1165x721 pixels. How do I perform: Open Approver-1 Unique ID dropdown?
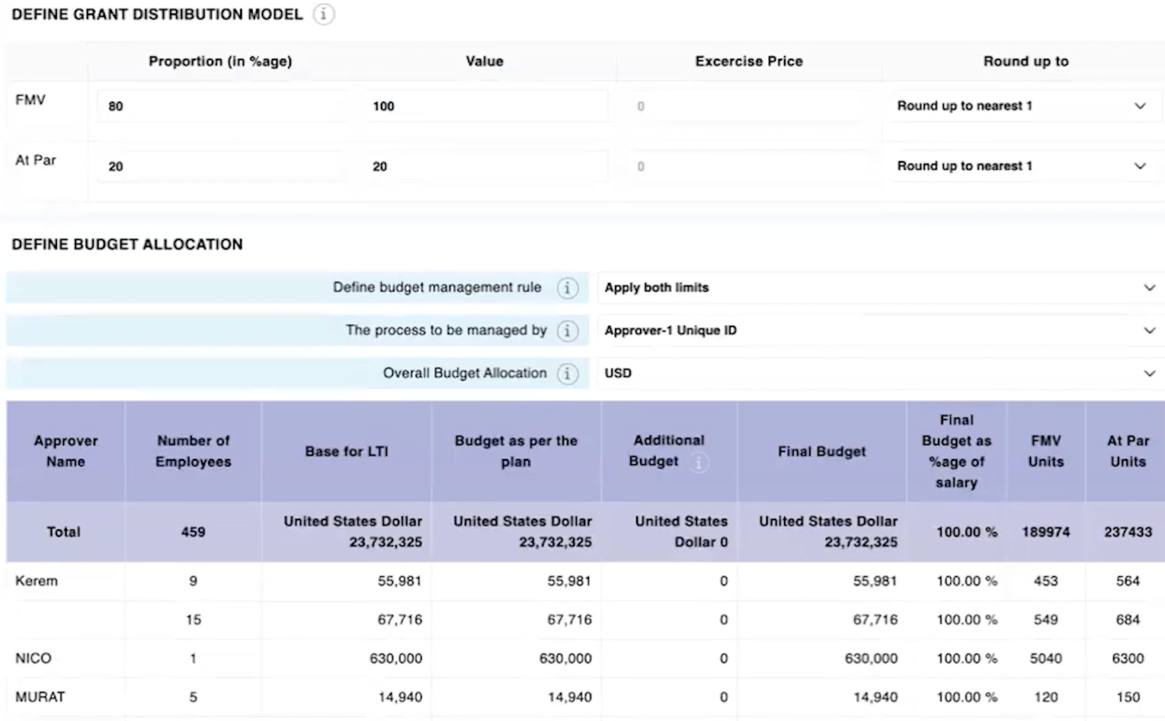(880, 331)
